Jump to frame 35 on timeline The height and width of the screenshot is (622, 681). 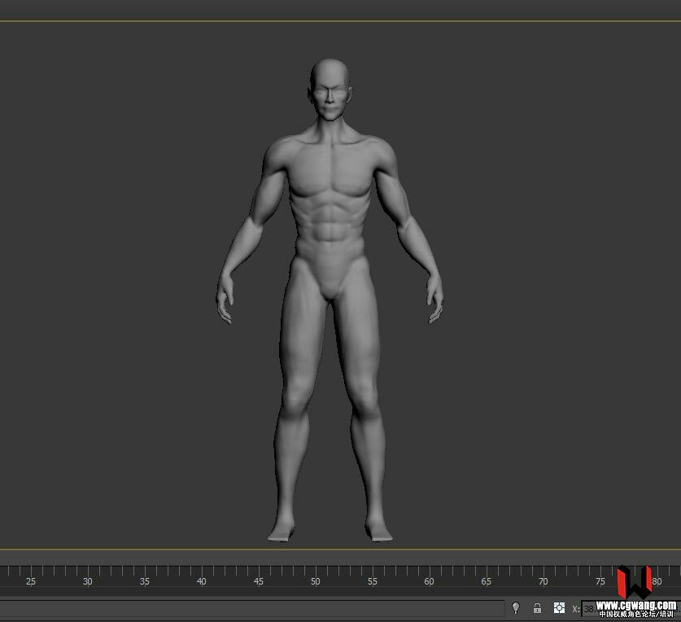pyautogui.click(x=145, y=581)
